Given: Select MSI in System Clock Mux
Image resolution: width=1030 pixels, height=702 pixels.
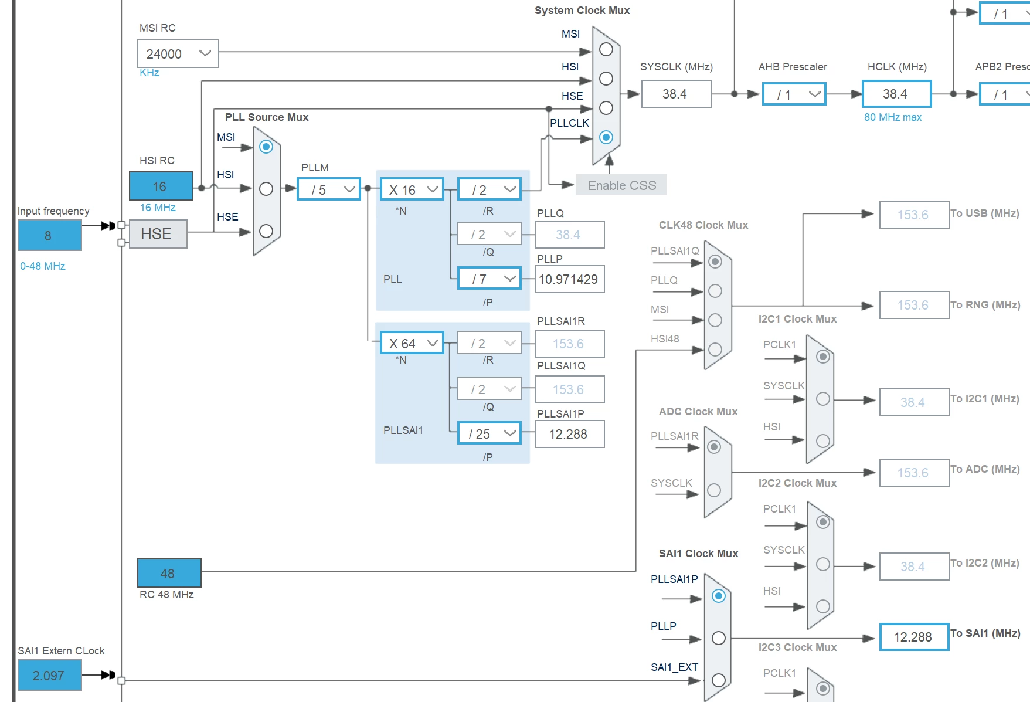Looking at the screenshot, I should 606,49.
